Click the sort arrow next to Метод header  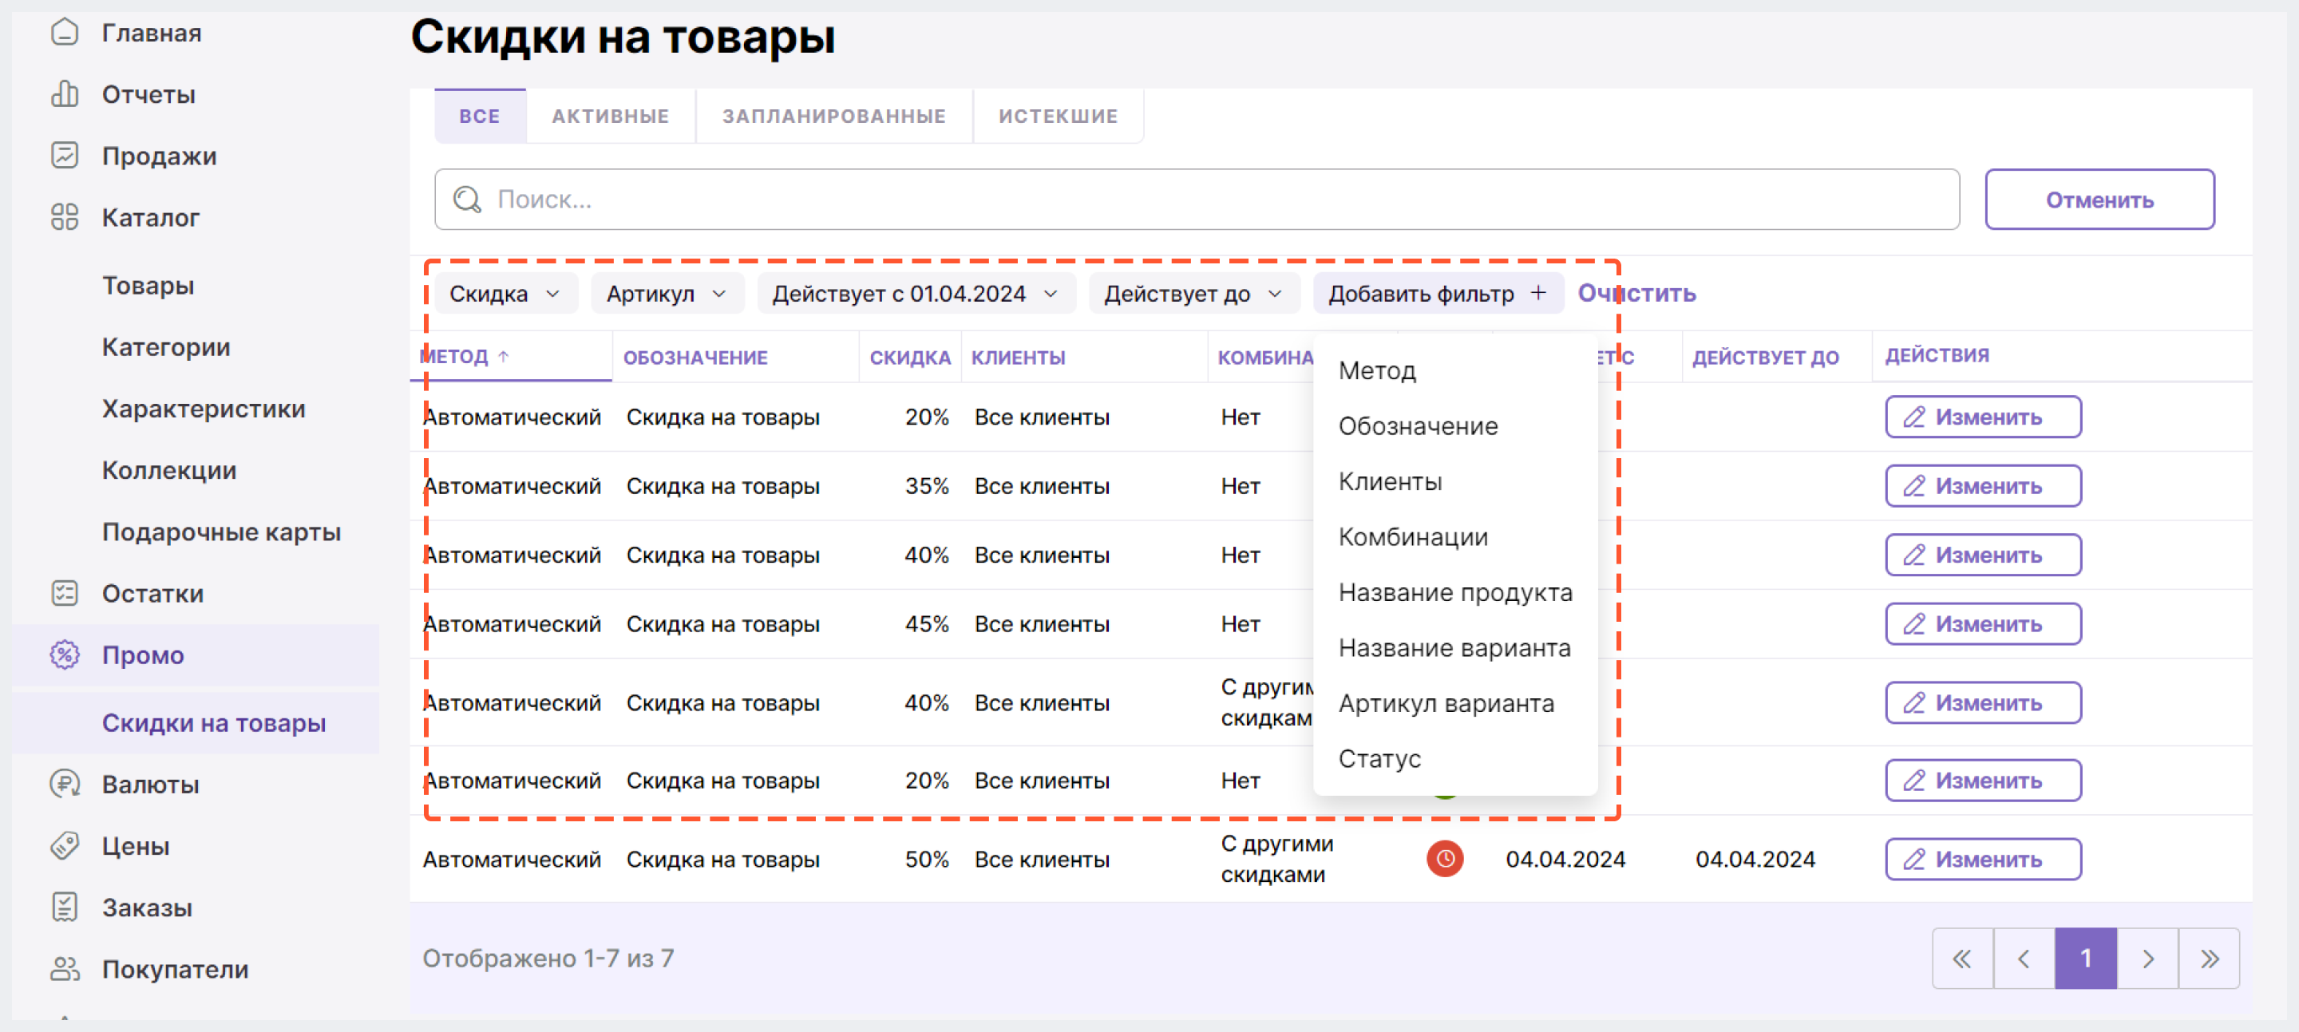pos(504,356)
